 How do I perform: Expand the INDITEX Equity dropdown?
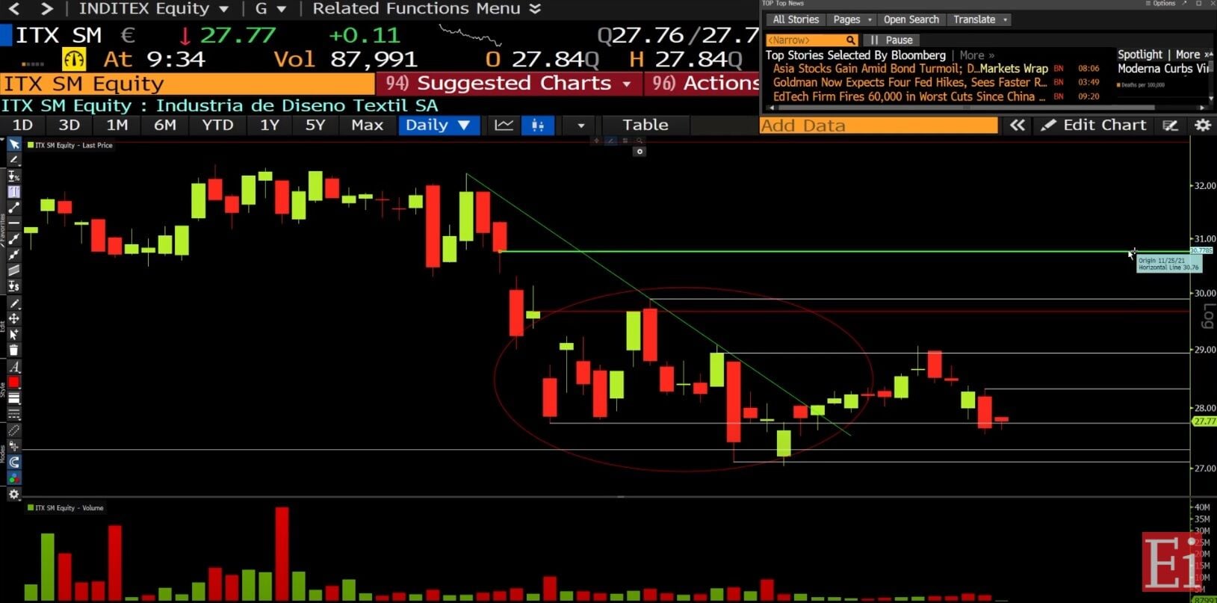pyautogui.click(x=154, y=9)
